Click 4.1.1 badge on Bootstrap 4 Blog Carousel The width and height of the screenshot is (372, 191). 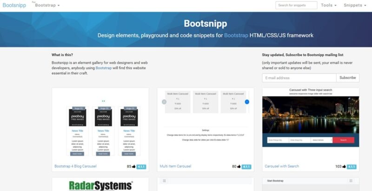(142, 166)
